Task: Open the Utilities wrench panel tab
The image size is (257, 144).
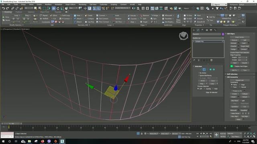Action: point(215,30)
